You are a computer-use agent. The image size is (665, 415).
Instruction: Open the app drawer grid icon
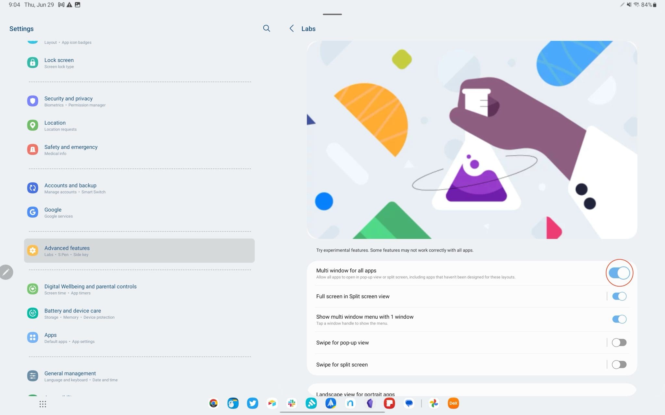[x=43, y=404]
